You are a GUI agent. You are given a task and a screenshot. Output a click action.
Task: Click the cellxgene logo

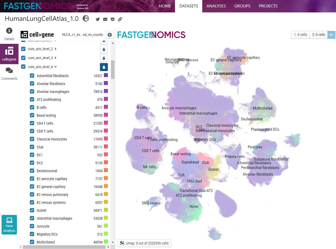[37, 35]
